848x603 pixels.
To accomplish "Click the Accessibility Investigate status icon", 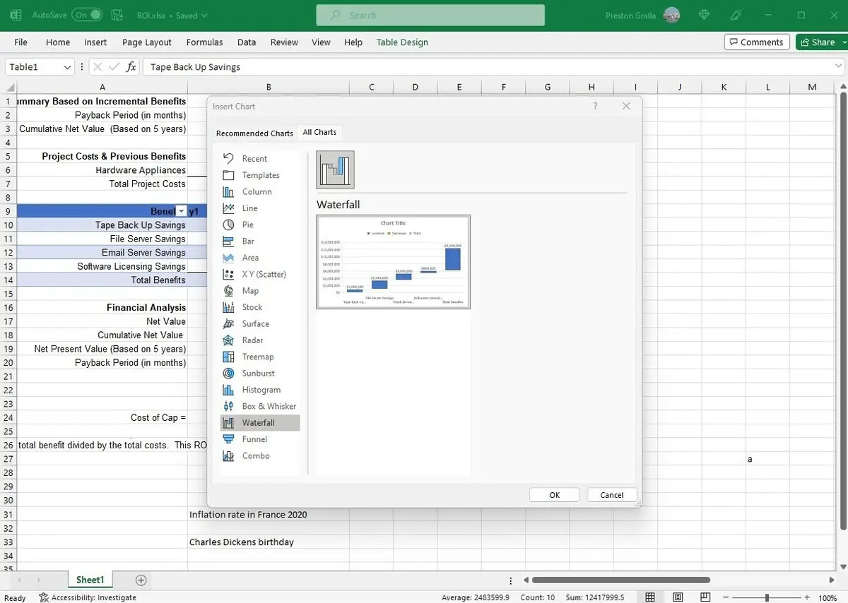I will click(44, 597).
